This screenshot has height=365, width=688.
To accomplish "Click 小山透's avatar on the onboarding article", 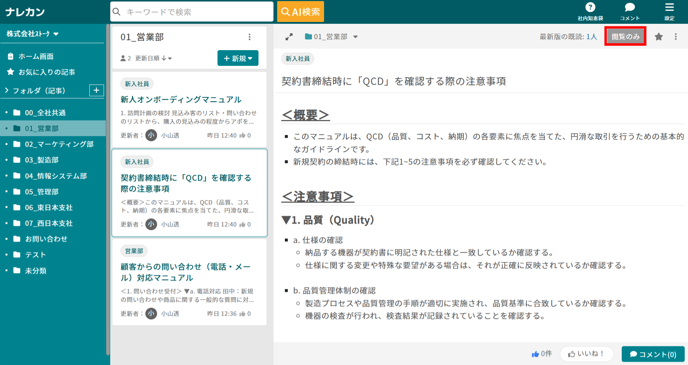I will (x=151, y=135).
